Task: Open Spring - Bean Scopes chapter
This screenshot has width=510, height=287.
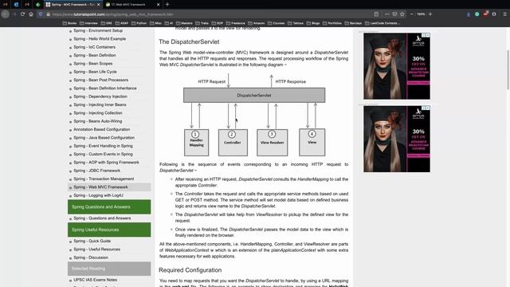Action: tap(93, 64)
